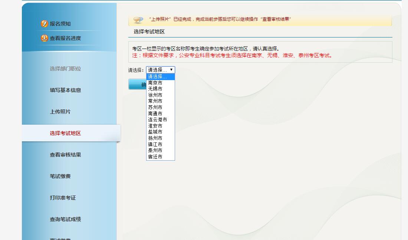Select 淮安市 from the list
Screen dimensions: 408x240
(x=161, y=126)
